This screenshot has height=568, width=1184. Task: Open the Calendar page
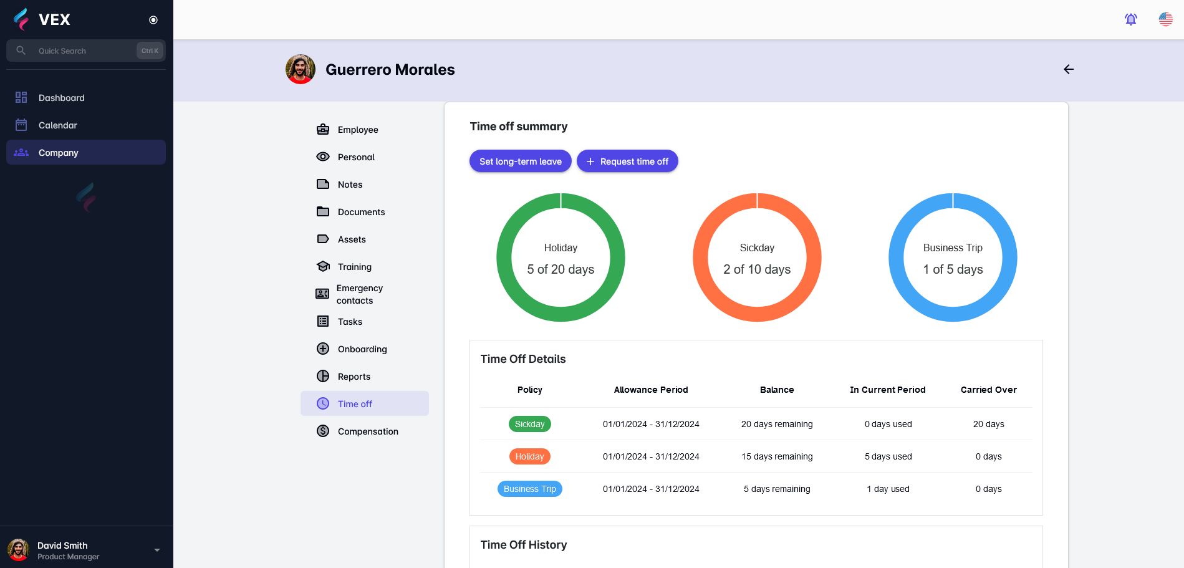57,125
